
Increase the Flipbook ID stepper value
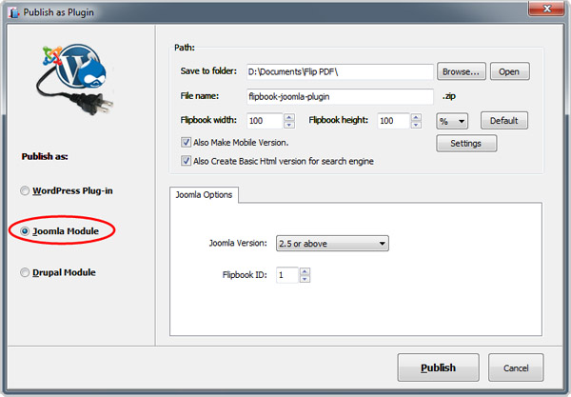click(x=305, y=271)
